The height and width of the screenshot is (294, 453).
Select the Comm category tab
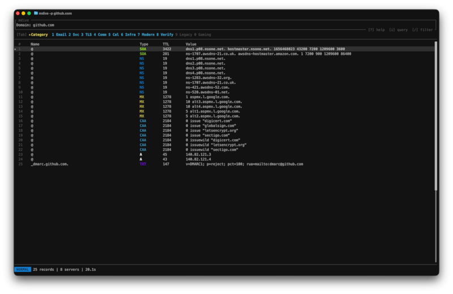click(x=100, y=34)
